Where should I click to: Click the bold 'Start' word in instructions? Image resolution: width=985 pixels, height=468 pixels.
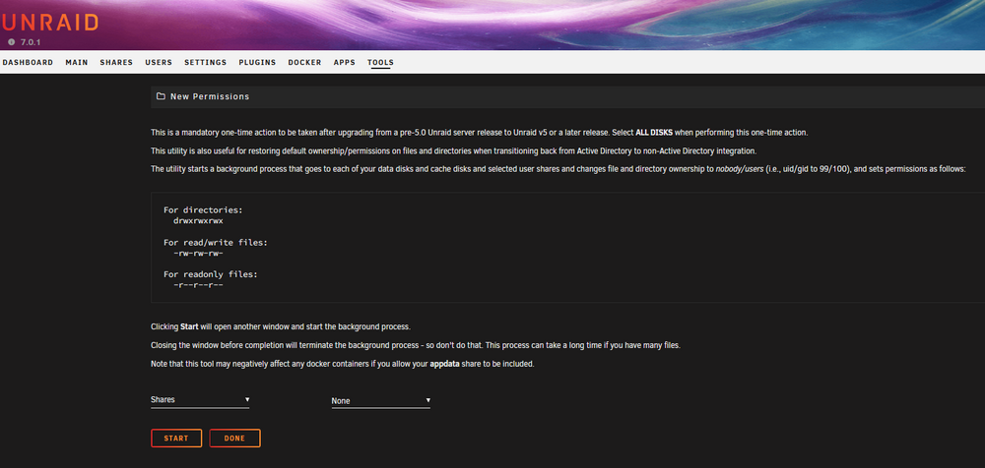189,326
